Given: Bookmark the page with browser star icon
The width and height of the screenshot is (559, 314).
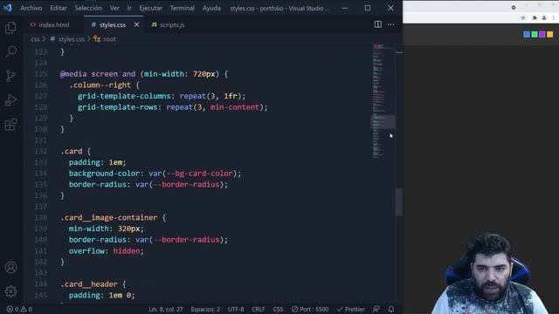Looking at the screenshot, I should [x=523, y=17].
